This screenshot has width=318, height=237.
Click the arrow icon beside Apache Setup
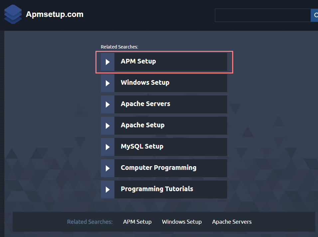coord(108,126)
